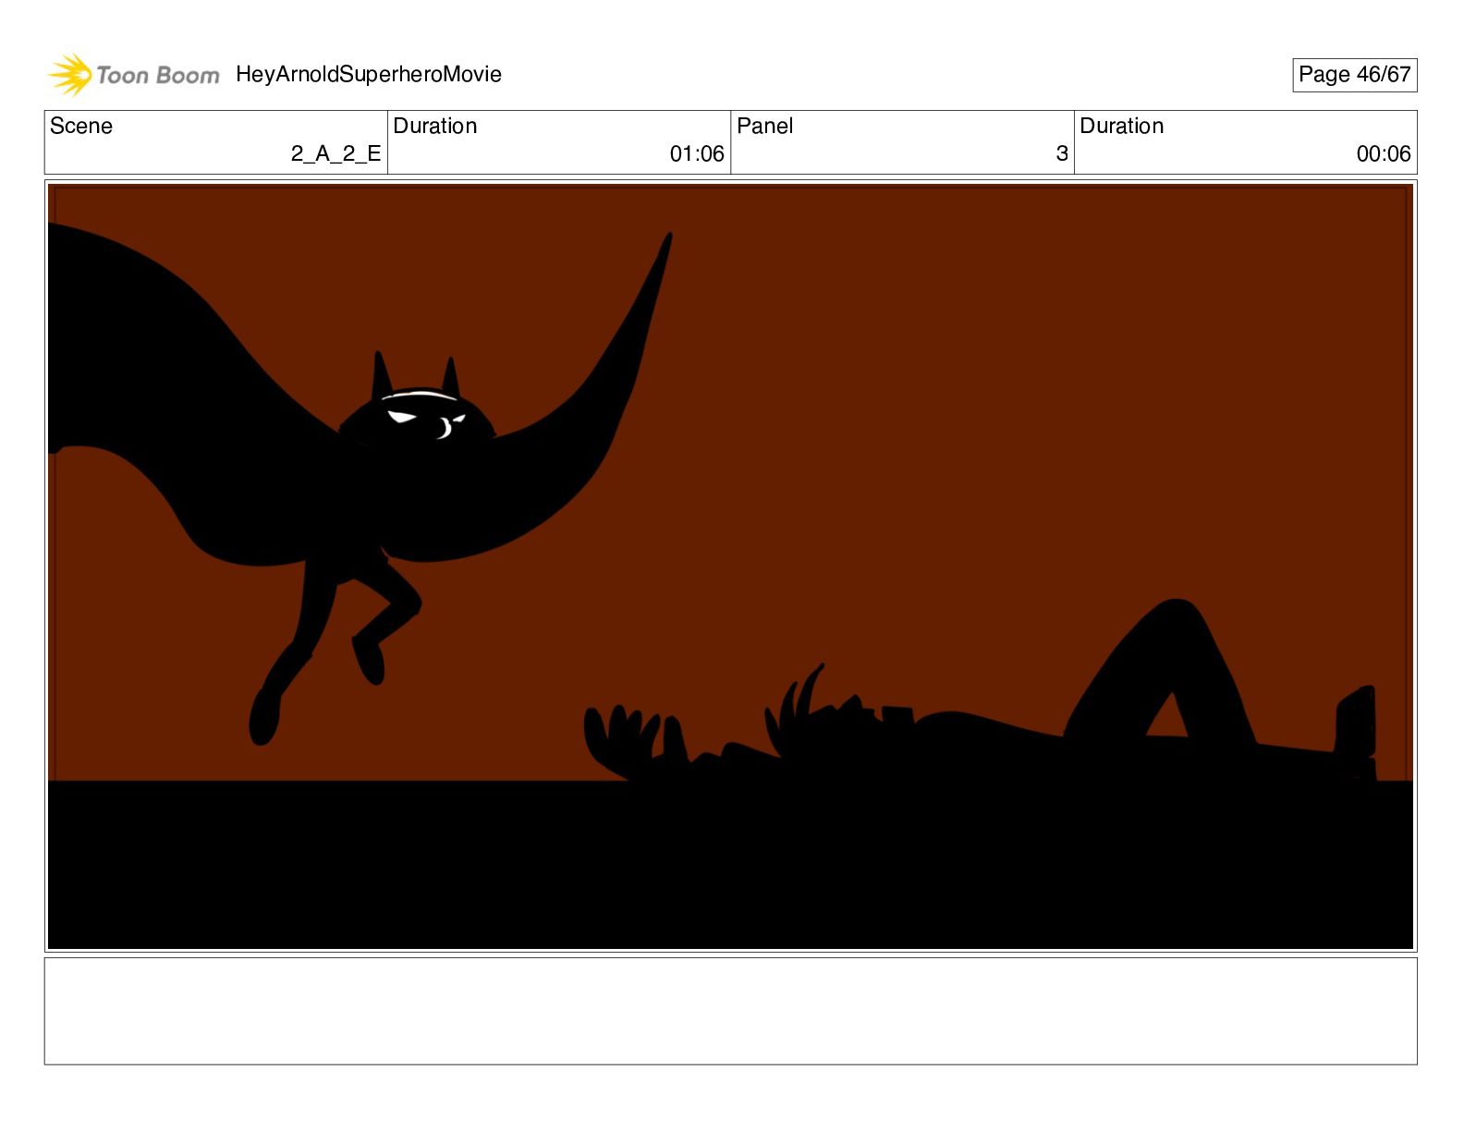
Task: Click the Panel header label
Action: tap(765, 126)
